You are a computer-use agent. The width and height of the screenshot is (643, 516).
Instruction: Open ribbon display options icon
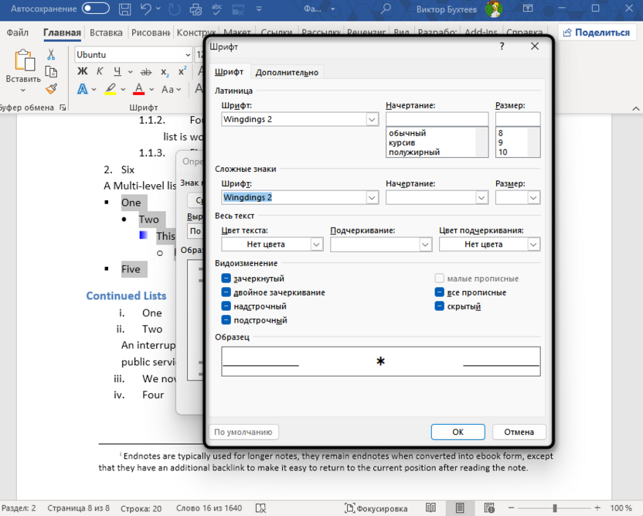click(528, 9)
